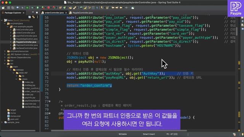This screenshot has width=244, height=137.
Task: Expand the JRE System Library node
Action: point(5,54)
